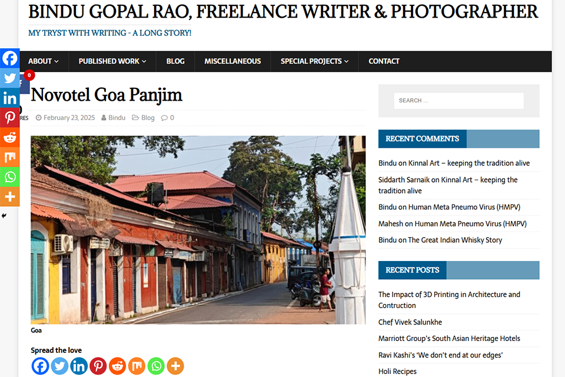Hide the floating share sidebar arrow
Screen dimensions: 565x377
pyautogui.click(x=4, y=216)
